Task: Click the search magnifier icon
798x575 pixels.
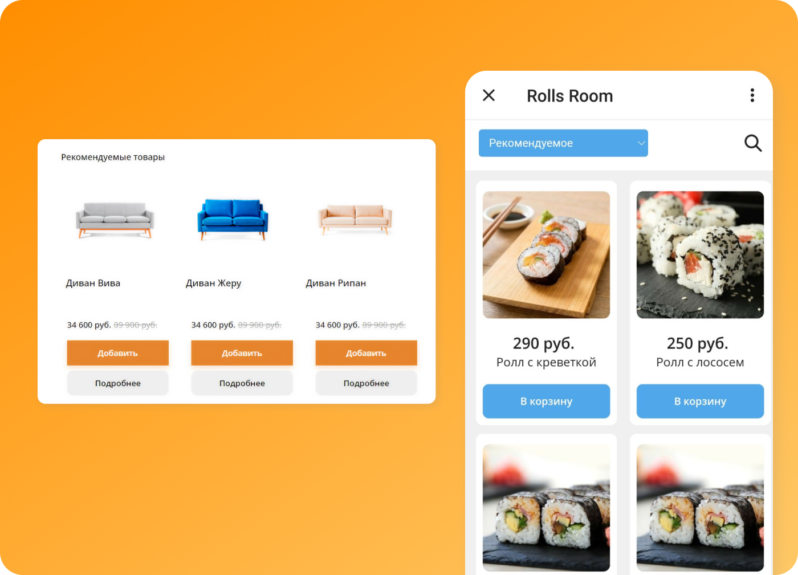Action: point(753,143)
